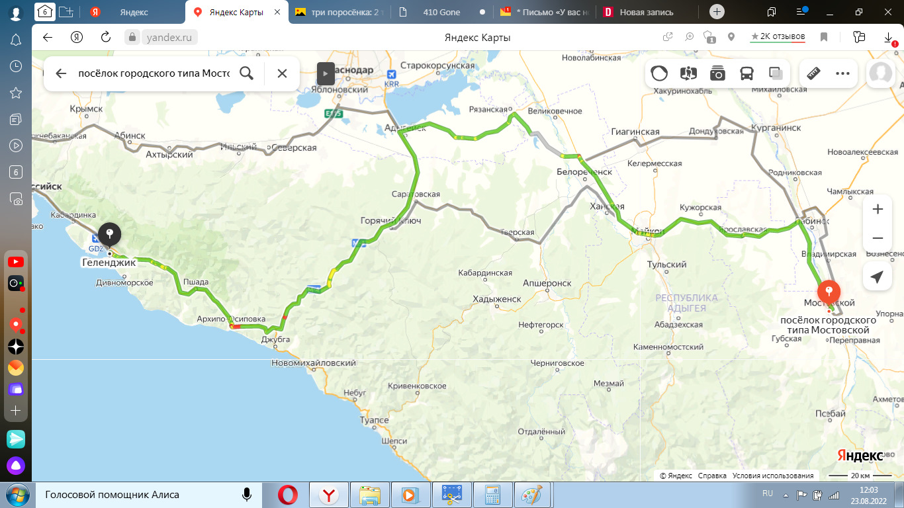Viewport: 904px width, 508px height.
Task: Click the Геленджик start marker
Action: pos(109,234)
